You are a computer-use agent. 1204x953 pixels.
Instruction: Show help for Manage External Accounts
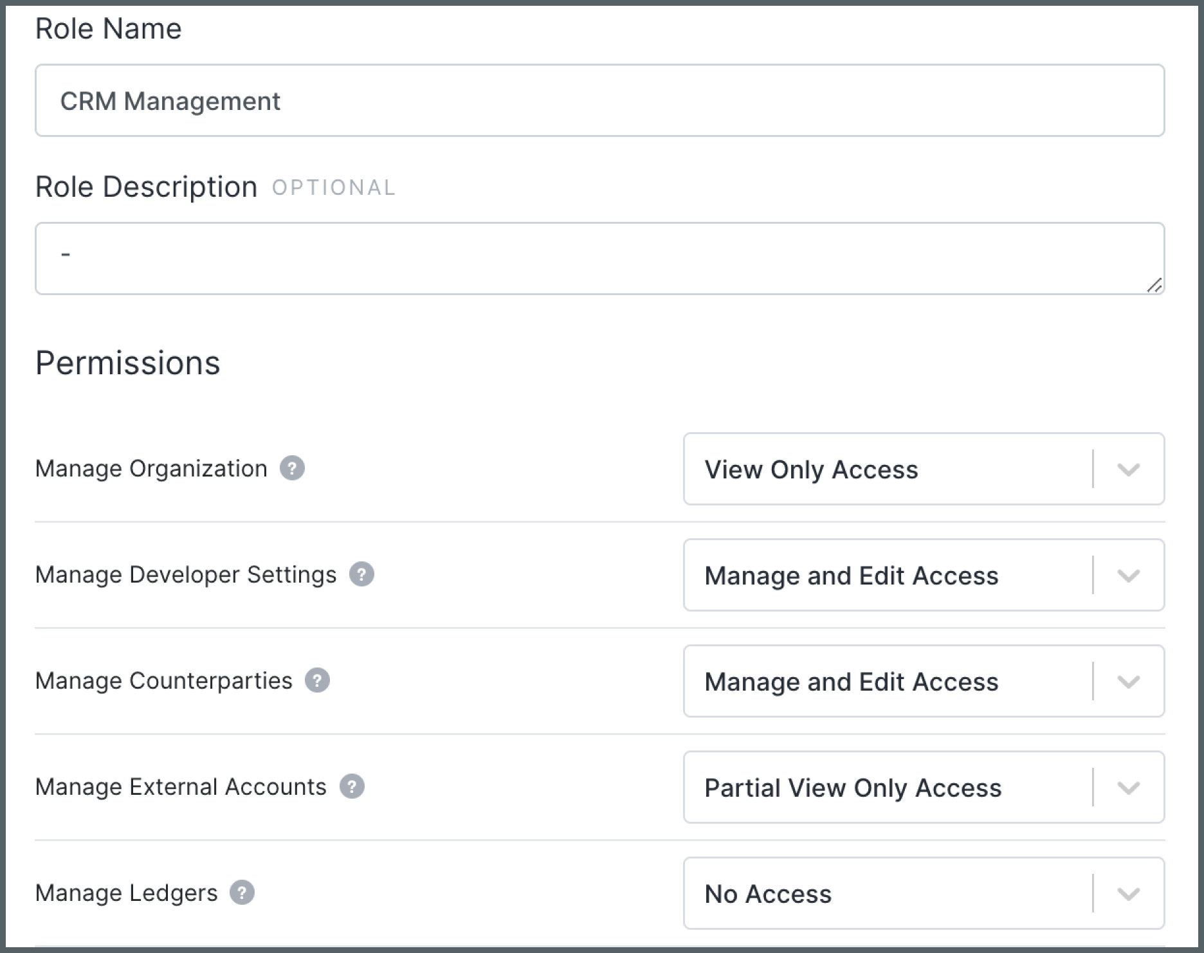point(352,786)
